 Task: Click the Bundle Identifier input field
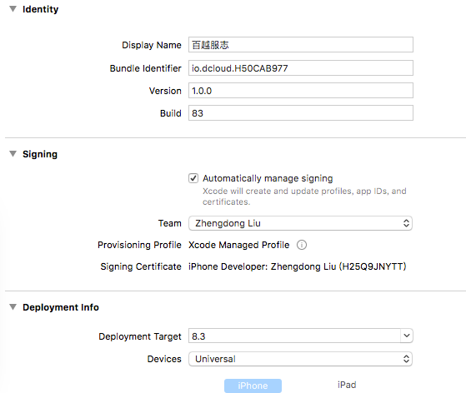(301, 68)
